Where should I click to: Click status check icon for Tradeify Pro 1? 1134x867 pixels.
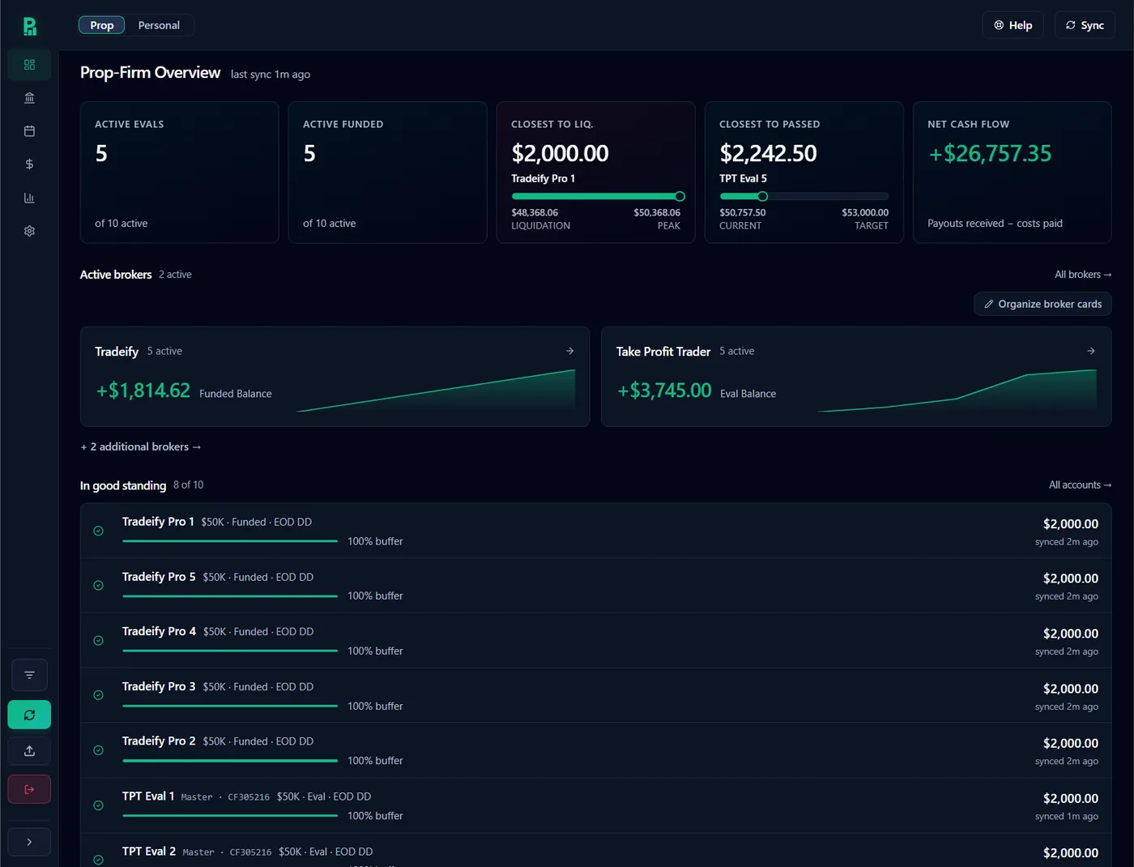click(x=98, y=531)
